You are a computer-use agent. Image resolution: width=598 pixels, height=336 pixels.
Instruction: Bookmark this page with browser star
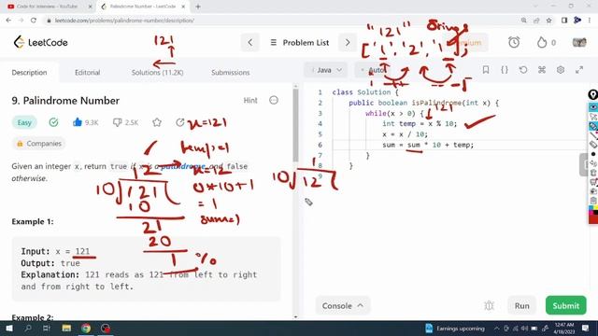tap(548, 21)
